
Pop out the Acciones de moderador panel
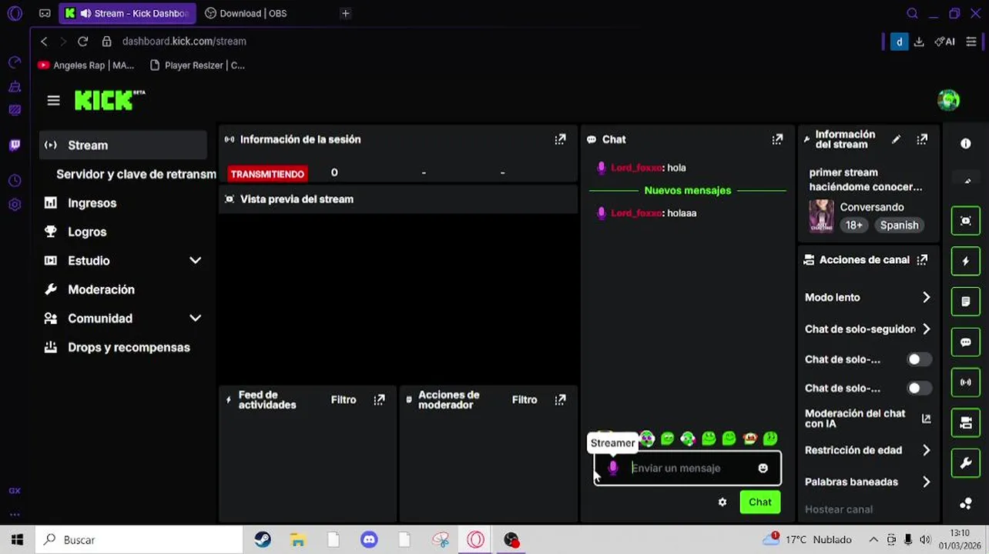point(560,400)
